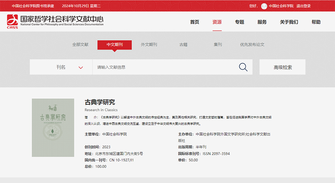Click the 高级检索 button
The height and width of the screenshot is (183, 335).
(x=283, y=67)
